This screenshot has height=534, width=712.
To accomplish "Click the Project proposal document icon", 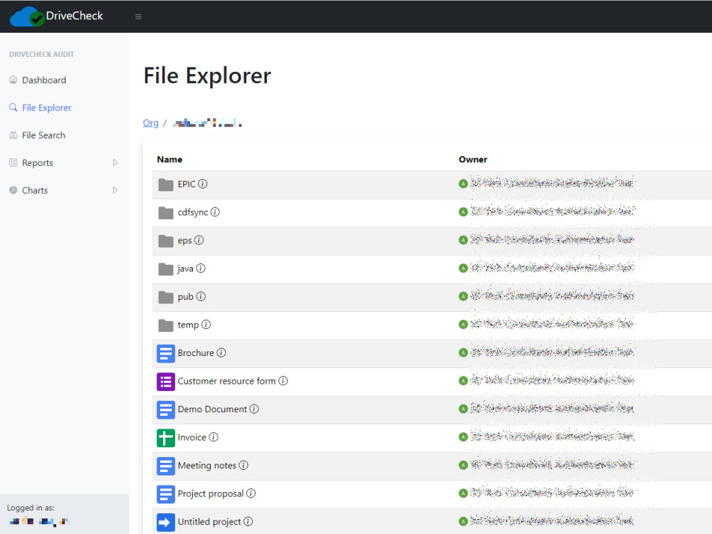I will [x=166, y=494].
